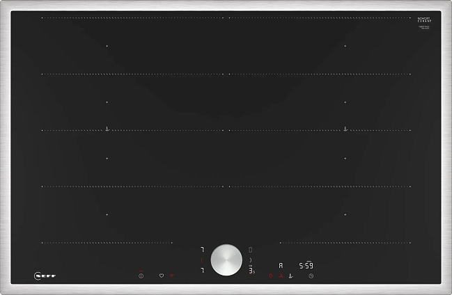Tap the 5:59 timer display
The width and height of the screenshot is (452, 295).
(x=305, y=266)
